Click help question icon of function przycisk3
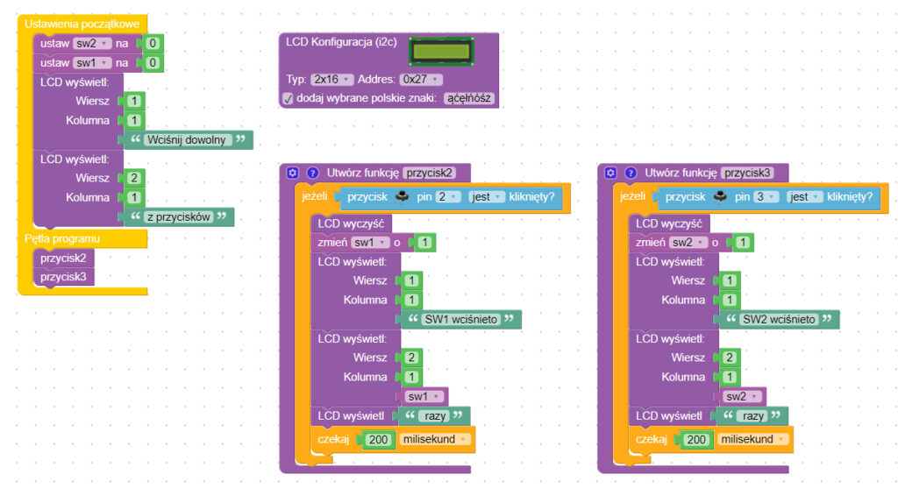898x496 pixels. (630, 173)
